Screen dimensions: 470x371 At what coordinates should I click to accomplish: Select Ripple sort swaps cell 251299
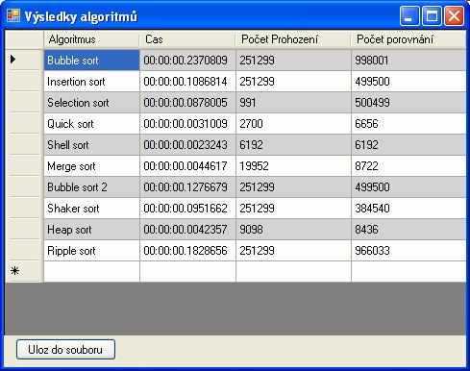point(293,251)
